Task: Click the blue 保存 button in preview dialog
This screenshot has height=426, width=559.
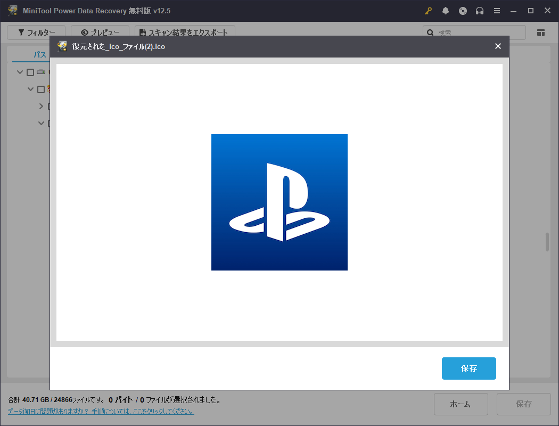Action: [469, 368]
